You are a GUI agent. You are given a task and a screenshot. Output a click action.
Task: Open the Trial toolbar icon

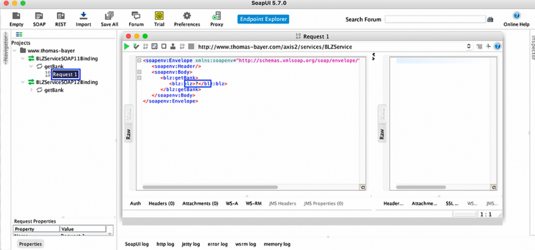click(x=159, y=19)
